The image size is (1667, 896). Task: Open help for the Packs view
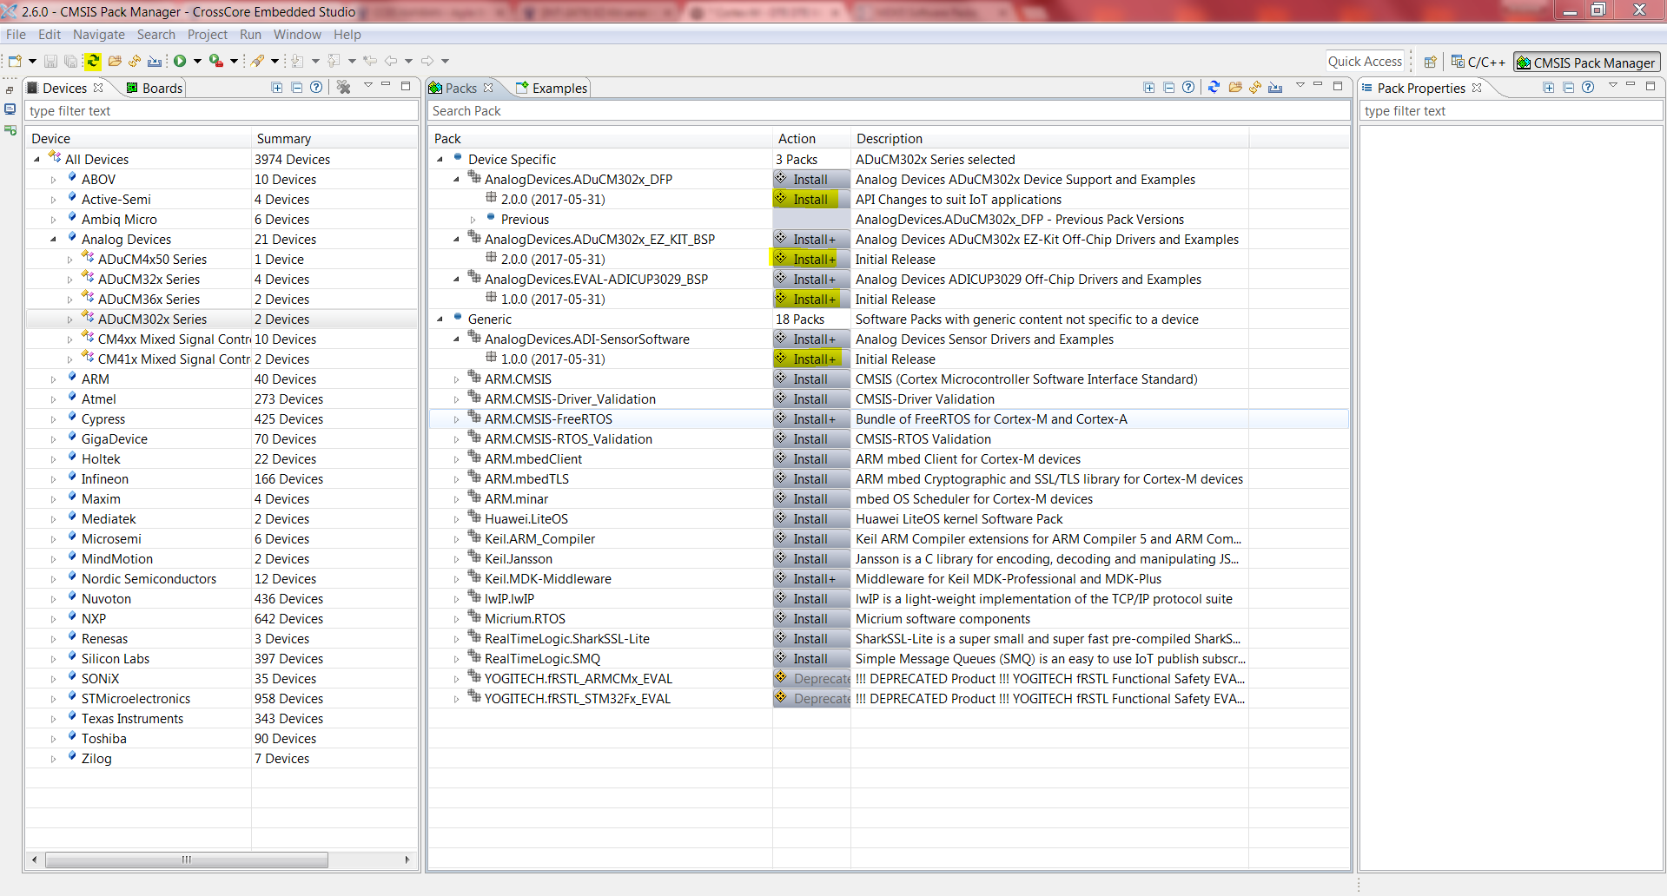(x=1188, y=88)
